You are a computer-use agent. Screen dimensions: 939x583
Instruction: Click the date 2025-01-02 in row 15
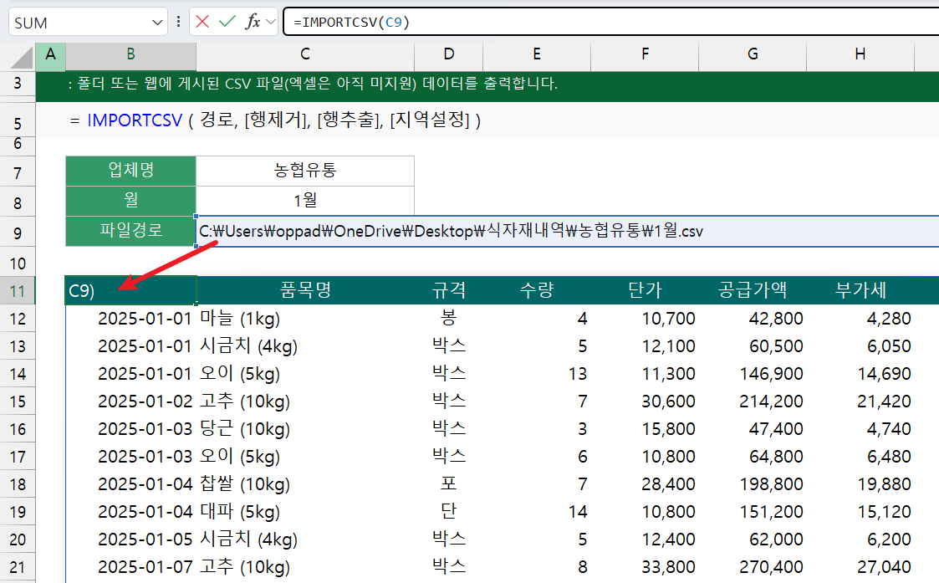point(145,401)
